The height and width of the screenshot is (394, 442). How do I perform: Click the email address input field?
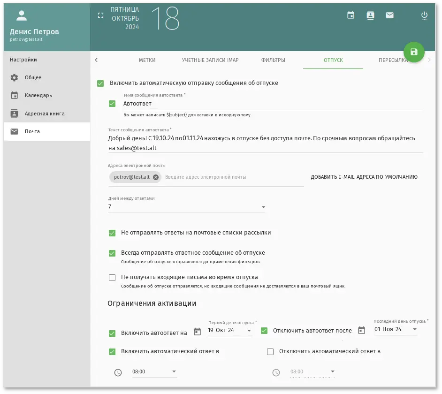point(211,177)
